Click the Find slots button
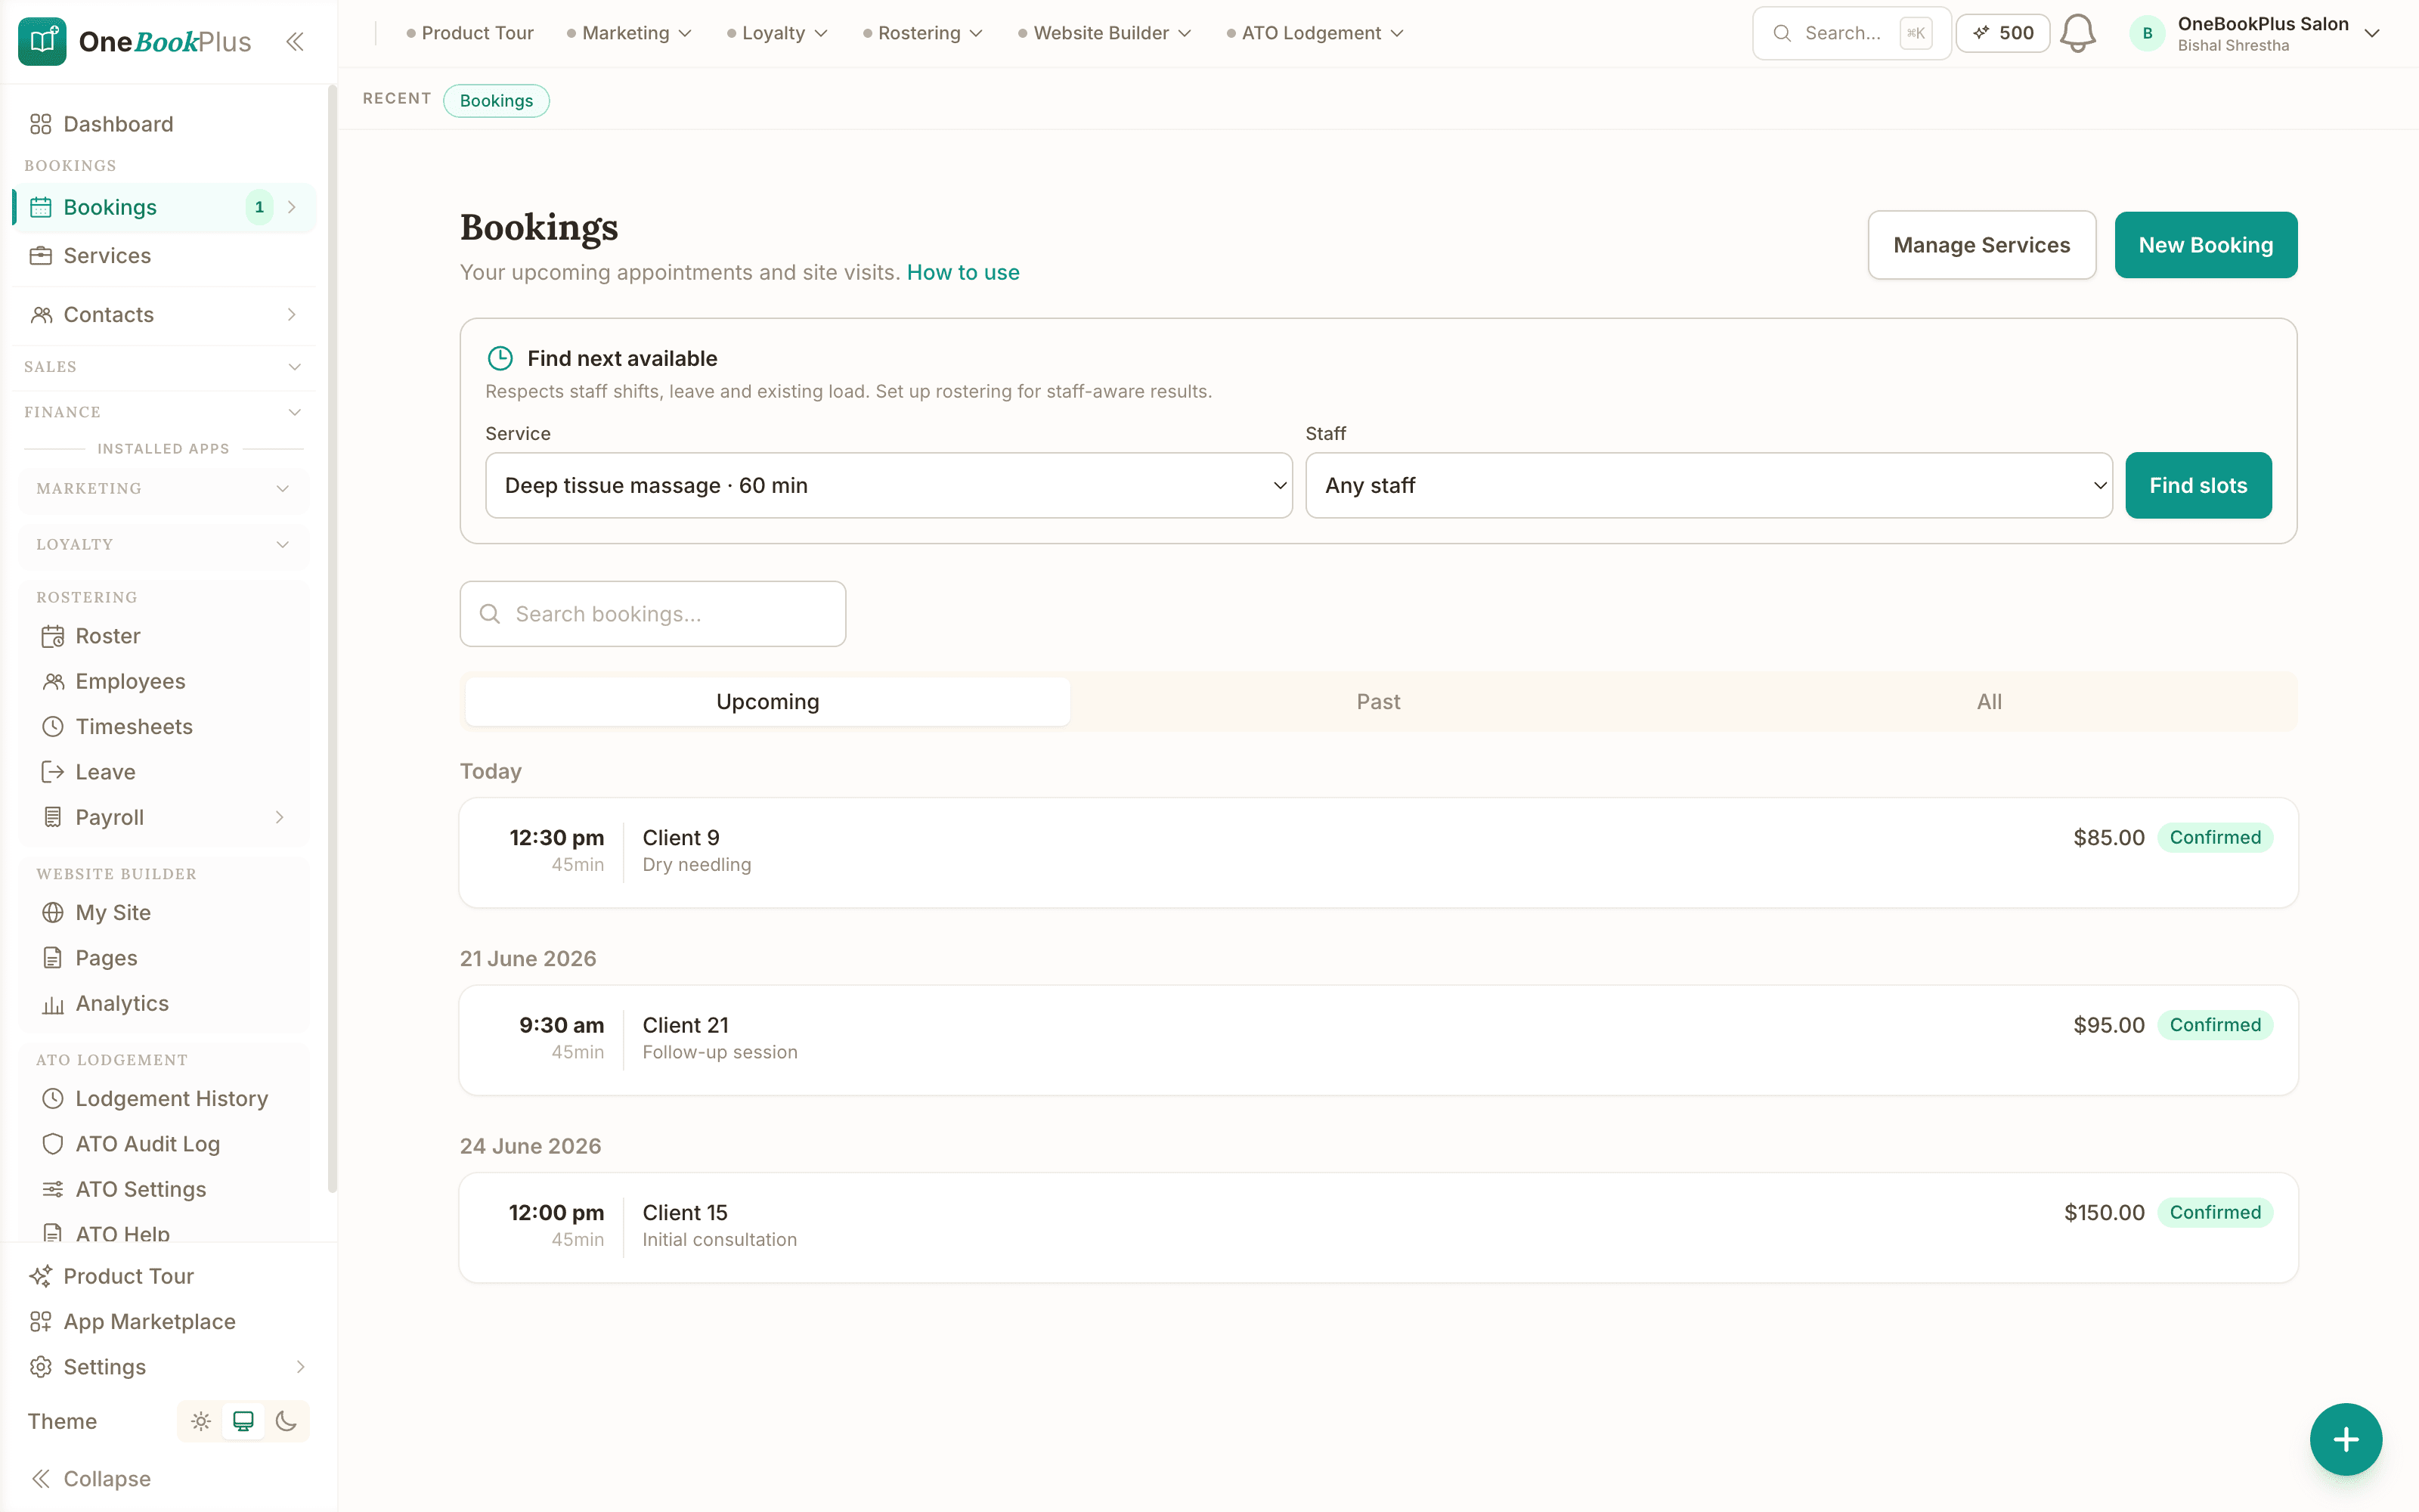2419x1512 pixels. [2198, 485]
